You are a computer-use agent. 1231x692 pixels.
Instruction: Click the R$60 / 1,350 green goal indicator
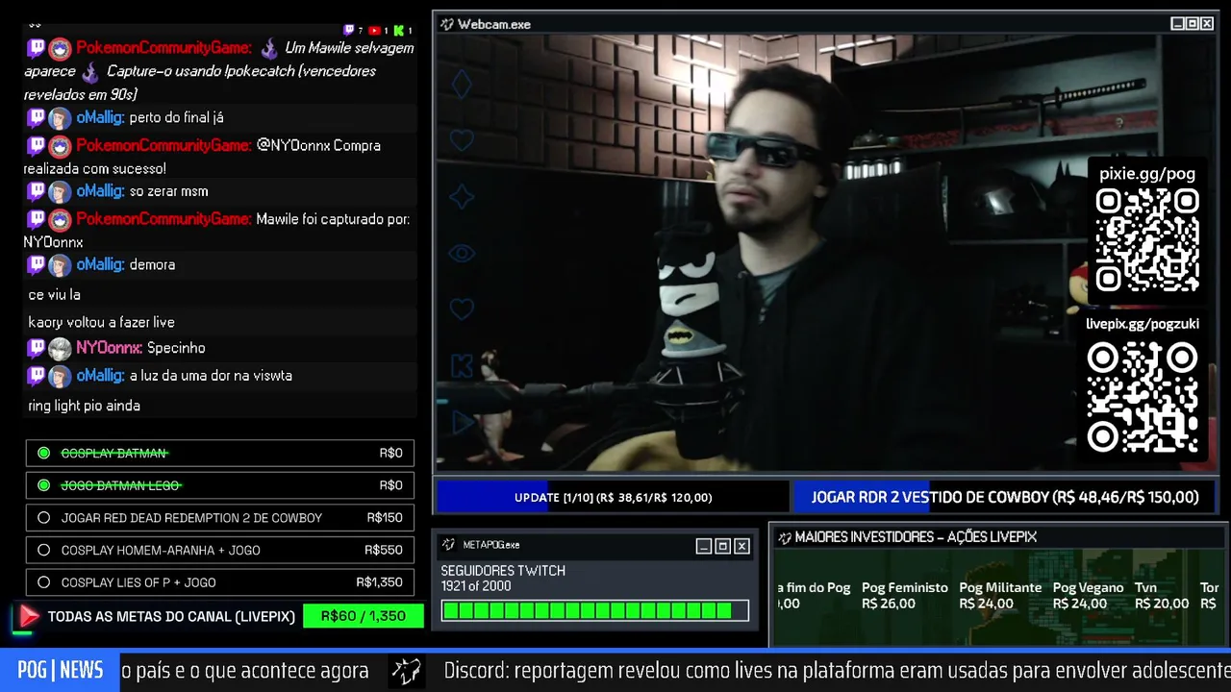[x=363, y=616]
